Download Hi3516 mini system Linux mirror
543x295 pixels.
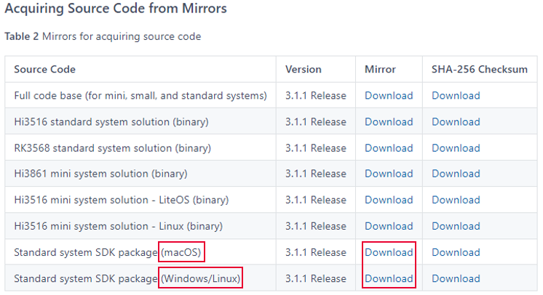[x=389, y=226]
